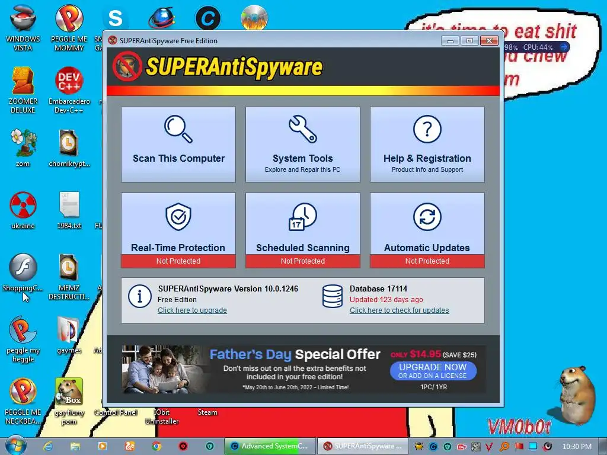Open Steam shortcut label on desktop
The width and height of the screenshot is (607, 455).
tap(207, 412)
